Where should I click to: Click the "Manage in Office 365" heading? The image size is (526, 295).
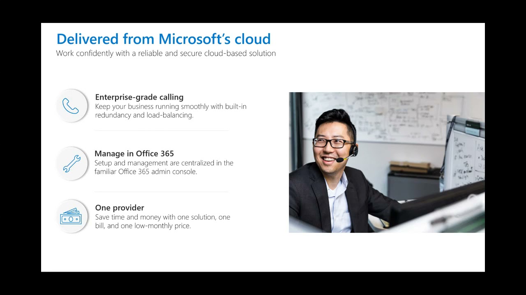tap(134, 154)
